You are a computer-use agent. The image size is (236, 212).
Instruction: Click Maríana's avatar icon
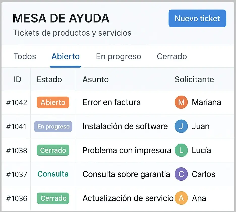click(181, 102)
